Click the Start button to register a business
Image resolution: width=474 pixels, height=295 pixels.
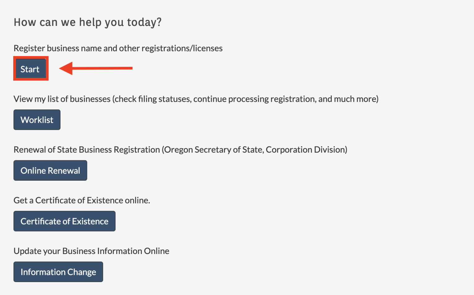click(x=30, y=69)
